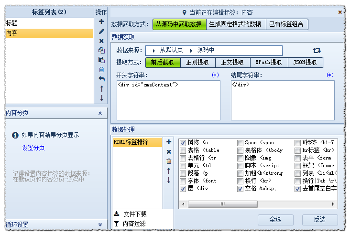
Task: Click the add tag plus icon in 操作 column
Action: pyautogui.click(x=101, y=22)
